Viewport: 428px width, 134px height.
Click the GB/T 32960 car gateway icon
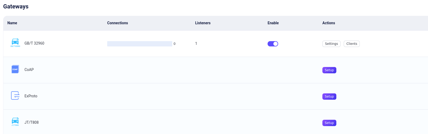point(15,42)
